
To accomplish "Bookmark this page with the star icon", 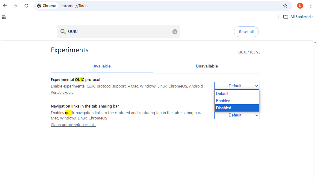I will [285, 6].
